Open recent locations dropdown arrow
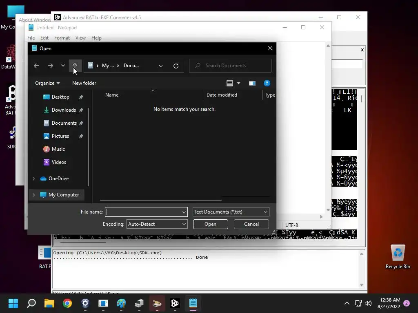Viewport: 418px width, 313px height. 63,66
